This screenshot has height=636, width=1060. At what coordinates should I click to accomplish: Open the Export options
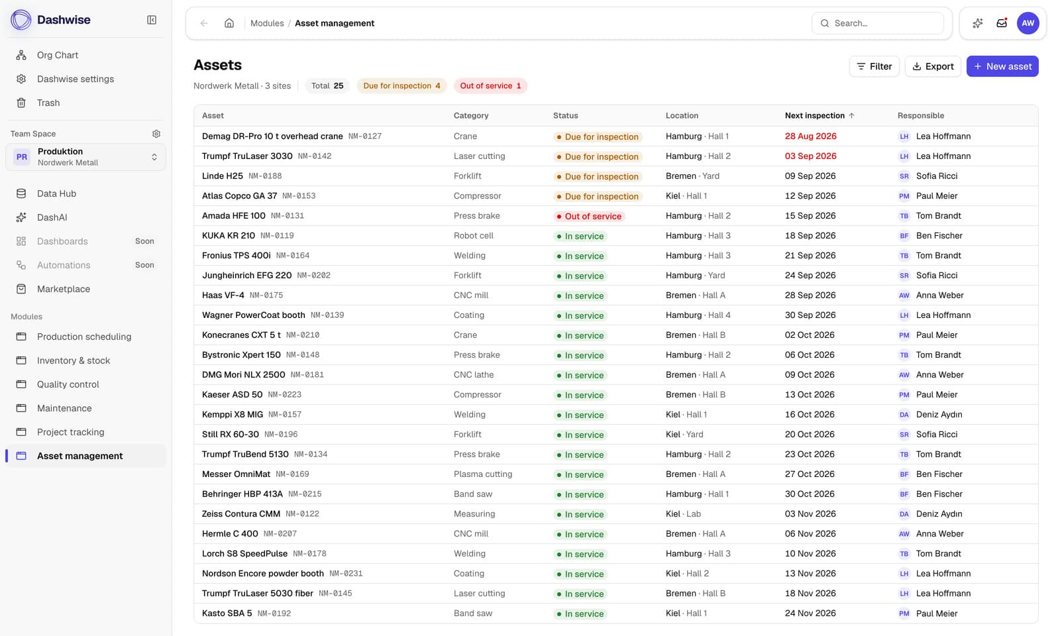pos(933,66)
